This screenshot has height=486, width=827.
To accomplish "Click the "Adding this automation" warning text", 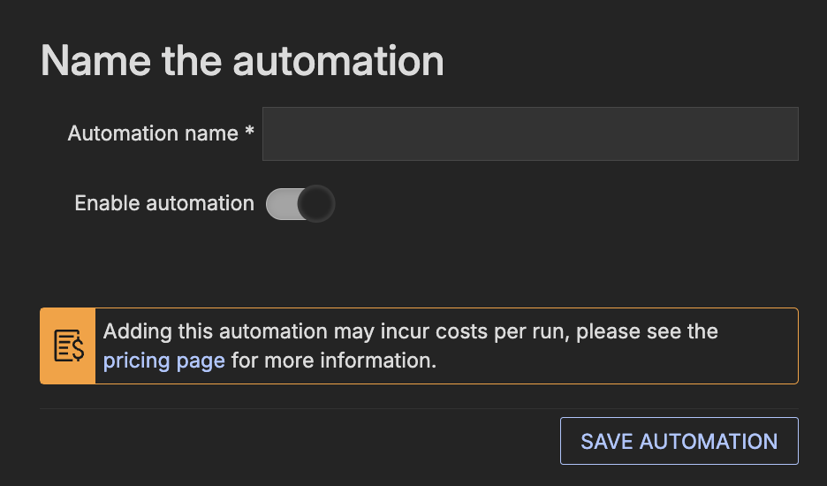I will [x=217, y=332].
